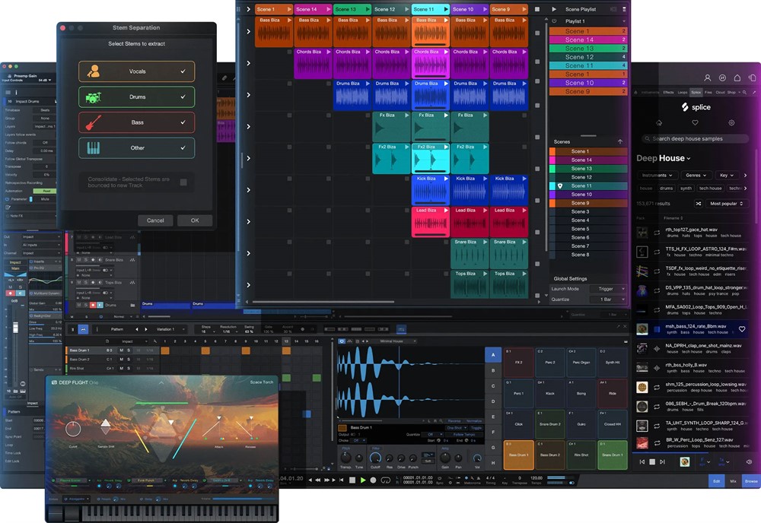Enable Consolidate selected stems checkbox
Image resolution: width=761 pixels, height=523 pixels.
pos(183,182)
